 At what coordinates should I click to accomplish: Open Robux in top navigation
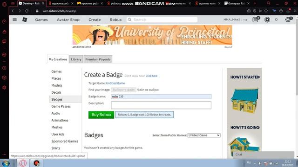coord(115,19)
